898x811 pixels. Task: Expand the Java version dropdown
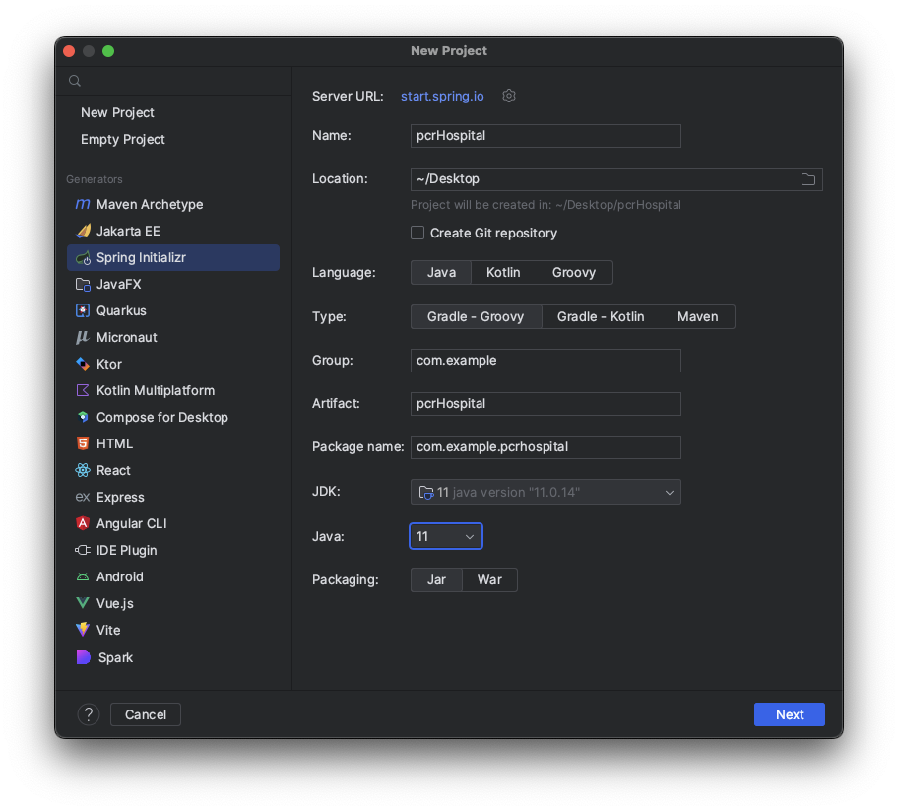(x=446, y=536)
